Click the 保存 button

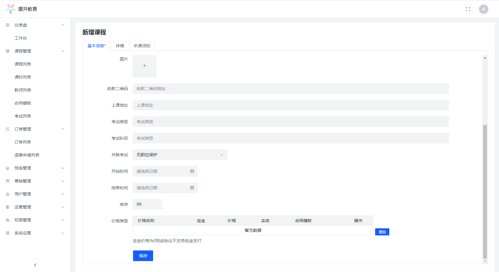[143, 256]
